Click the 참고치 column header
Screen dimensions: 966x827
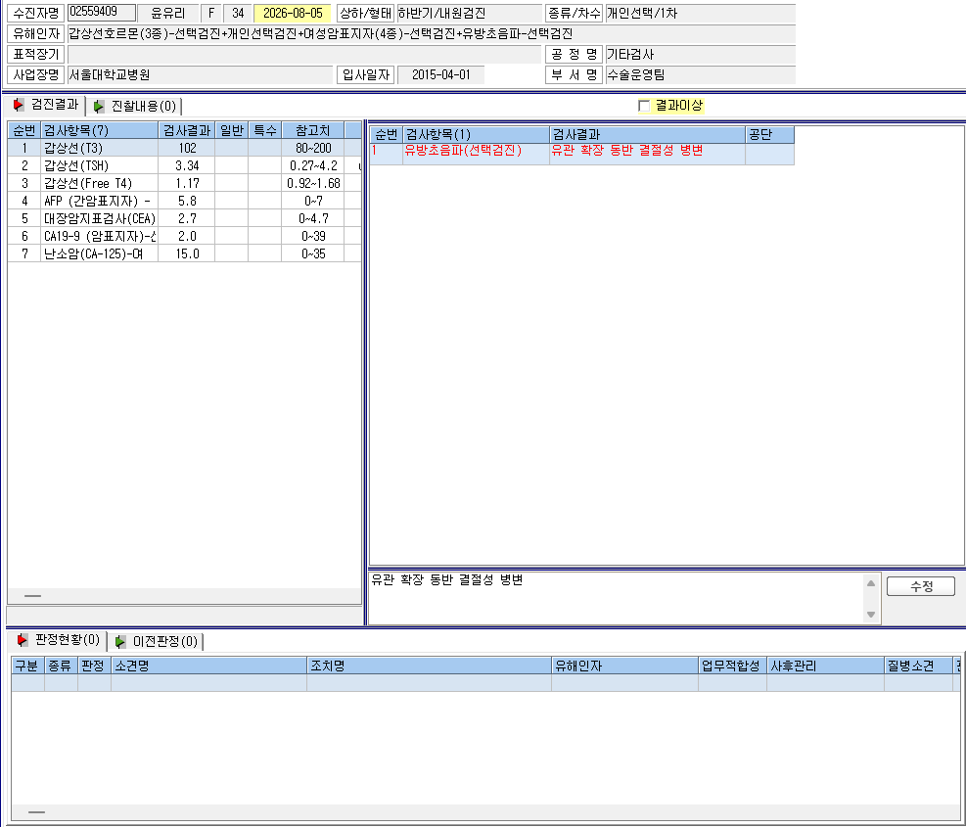coord(312,130)
